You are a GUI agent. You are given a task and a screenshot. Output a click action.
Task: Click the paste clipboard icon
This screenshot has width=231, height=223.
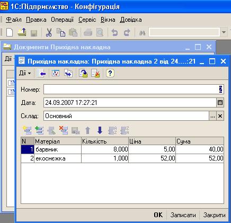73,32
